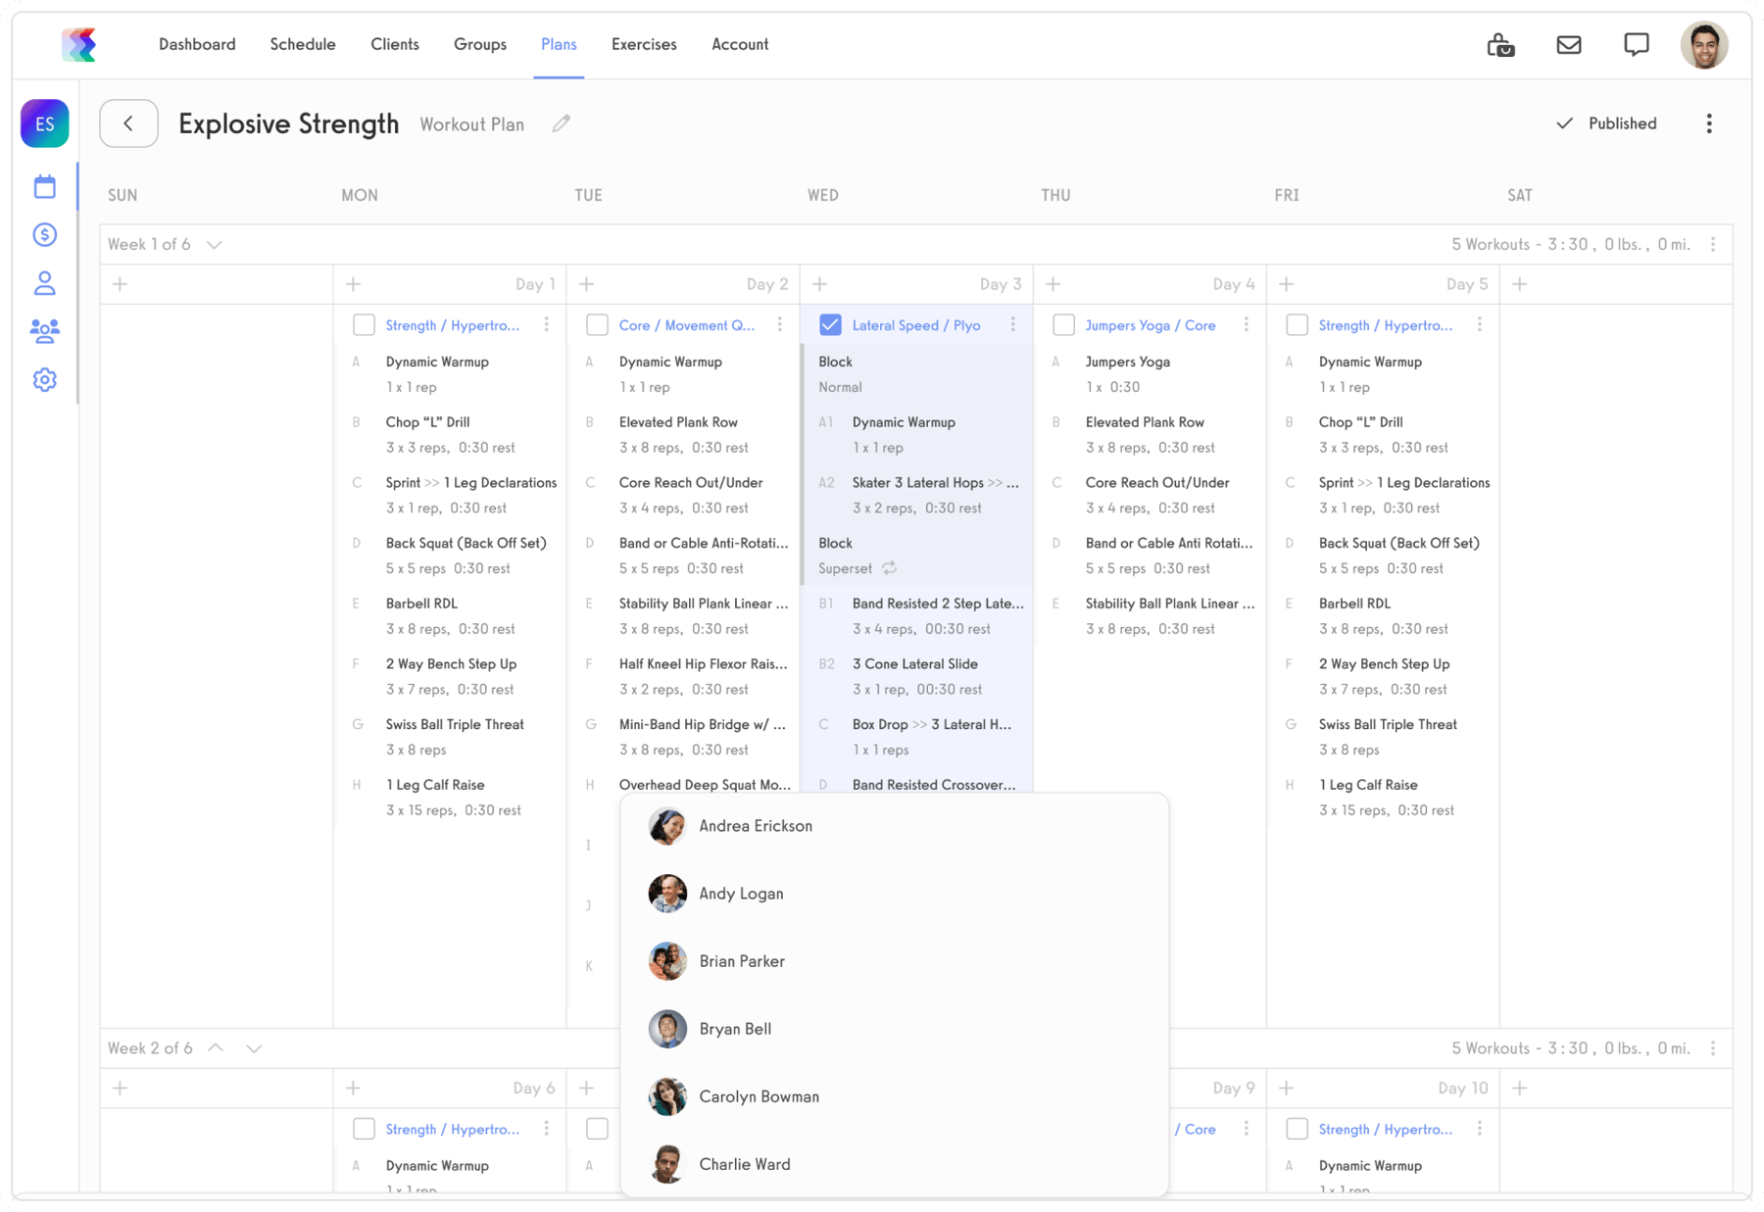Image resolution: width=1764 pixels, height=1212 pixels.
Task: Select Brian Parker from the client list
Action: (742, 961)
